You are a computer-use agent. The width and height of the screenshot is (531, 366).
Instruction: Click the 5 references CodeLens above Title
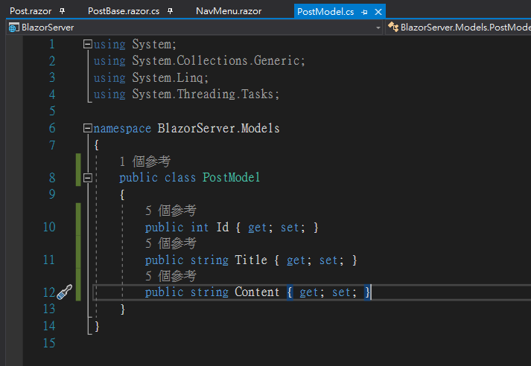point(171,243)
